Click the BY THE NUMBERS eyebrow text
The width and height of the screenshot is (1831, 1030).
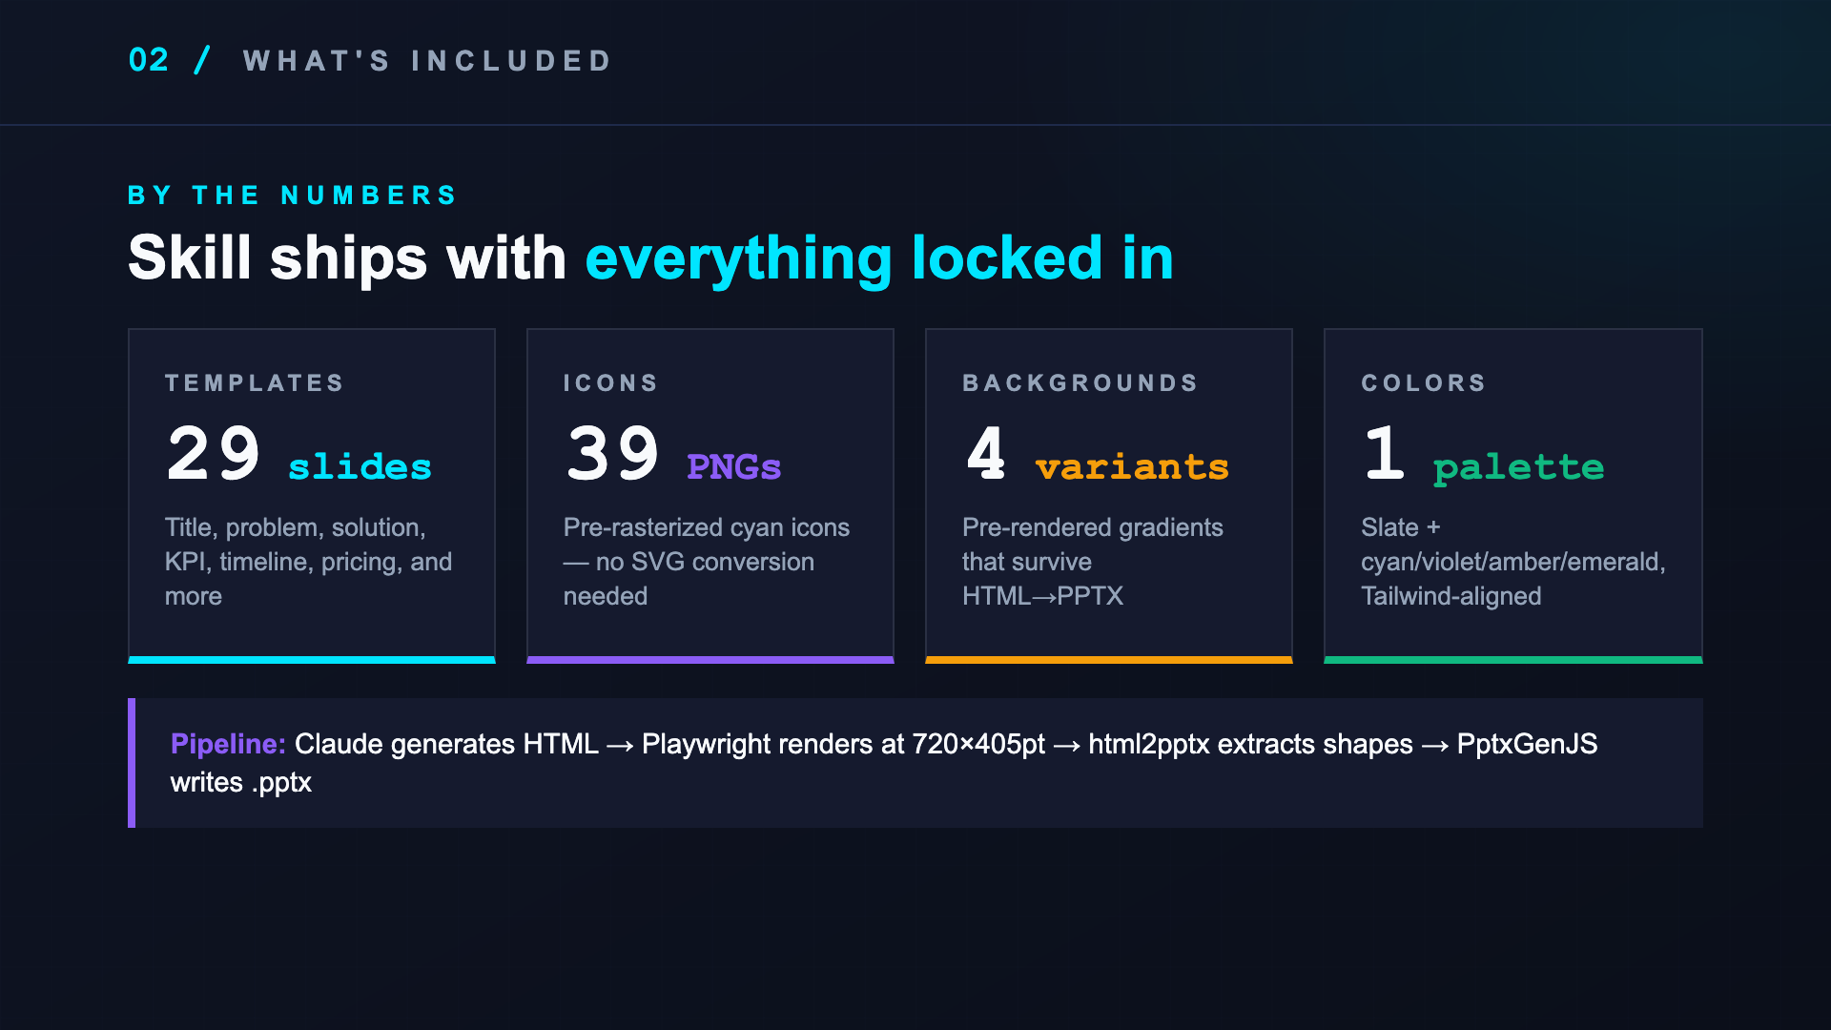(x=293, y=196)
